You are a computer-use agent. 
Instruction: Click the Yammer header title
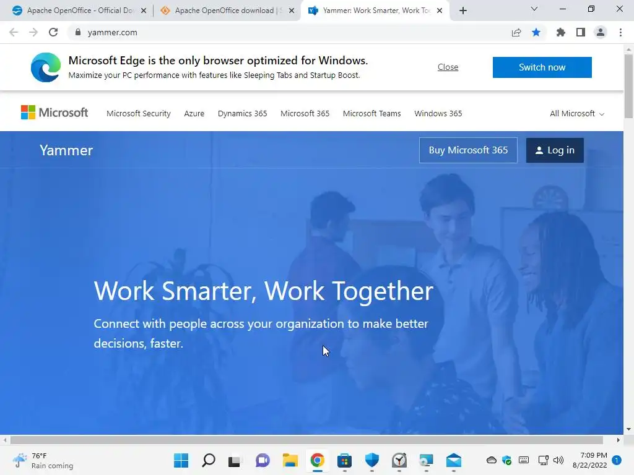(x=66, y=150)
